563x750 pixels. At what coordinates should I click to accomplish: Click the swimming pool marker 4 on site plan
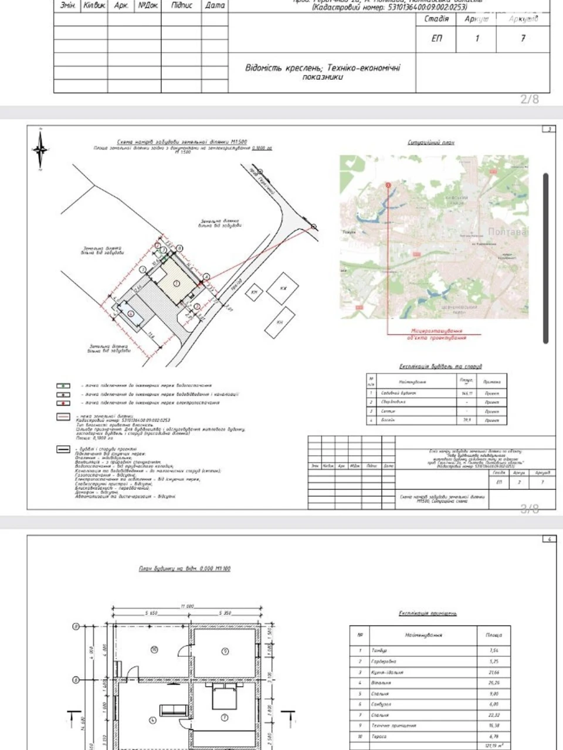[x=131, y=314]
